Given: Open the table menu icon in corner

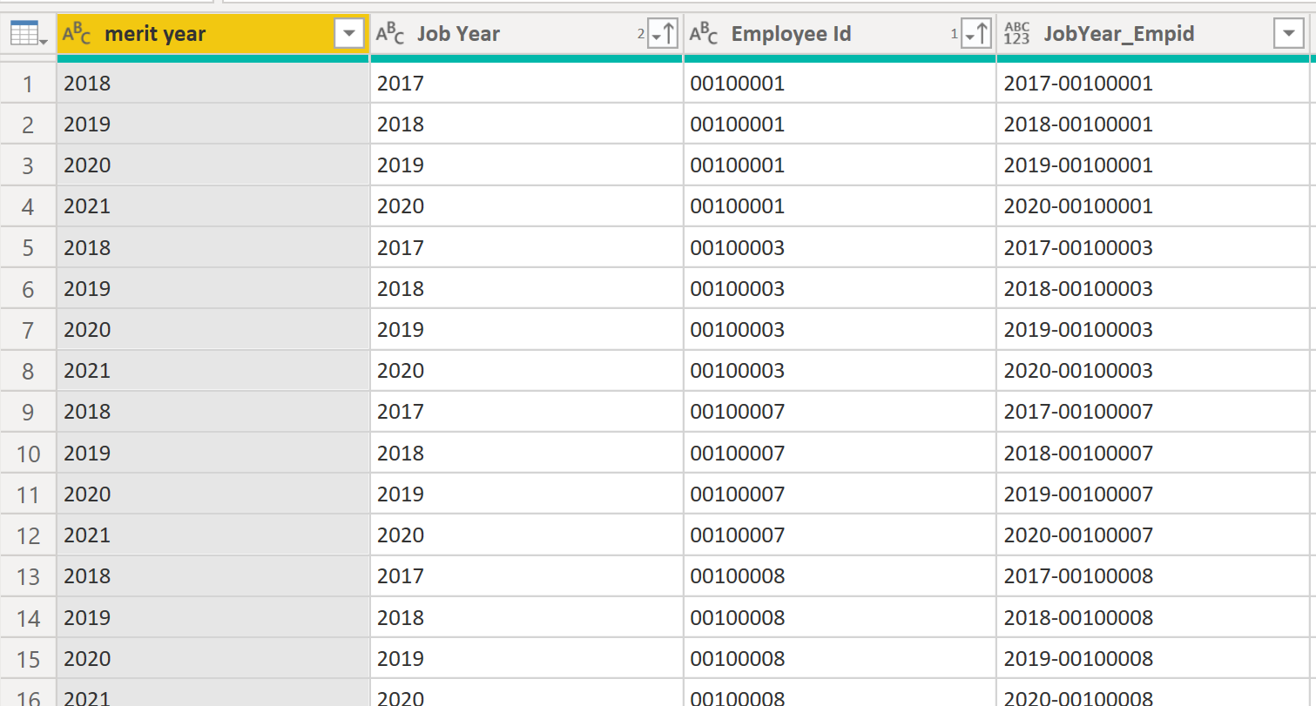Looking at the screenshot, I should coord(27,34).
